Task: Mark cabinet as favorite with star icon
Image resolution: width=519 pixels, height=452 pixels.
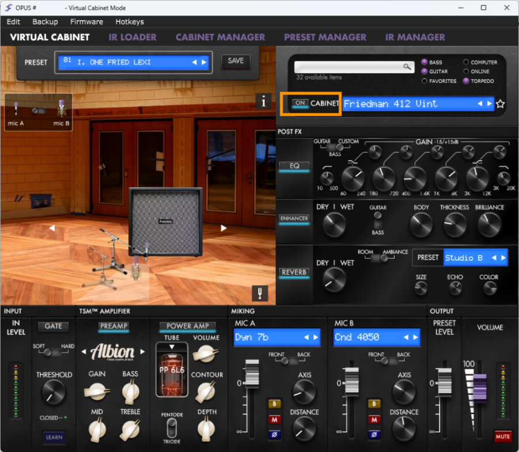Action: pyautogui.click(x=500, y=104)
